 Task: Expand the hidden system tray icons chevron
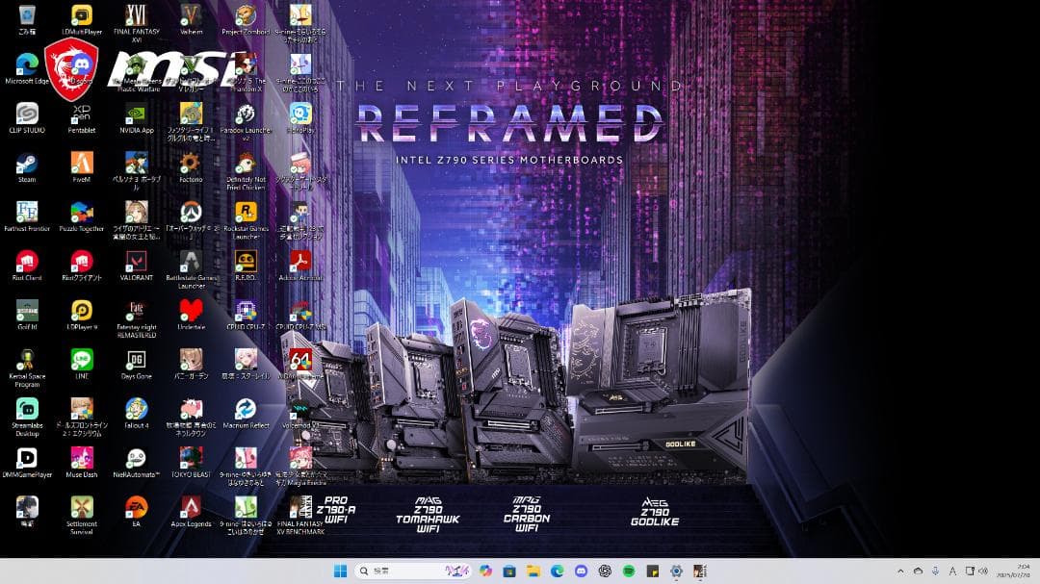click(900, 571)
